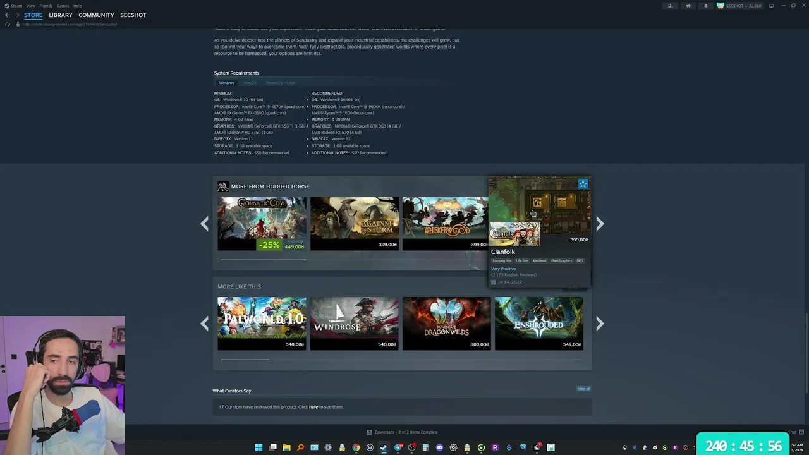The width and height of the screenshot is (809, 455).
Task: Select the Farming Sim tag on Clanfolk
Action: click(x=502, y=261)
